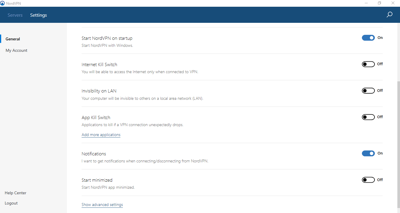
Task: Select the 'Internet Kill Switch' heading
Action: [99, 65]
